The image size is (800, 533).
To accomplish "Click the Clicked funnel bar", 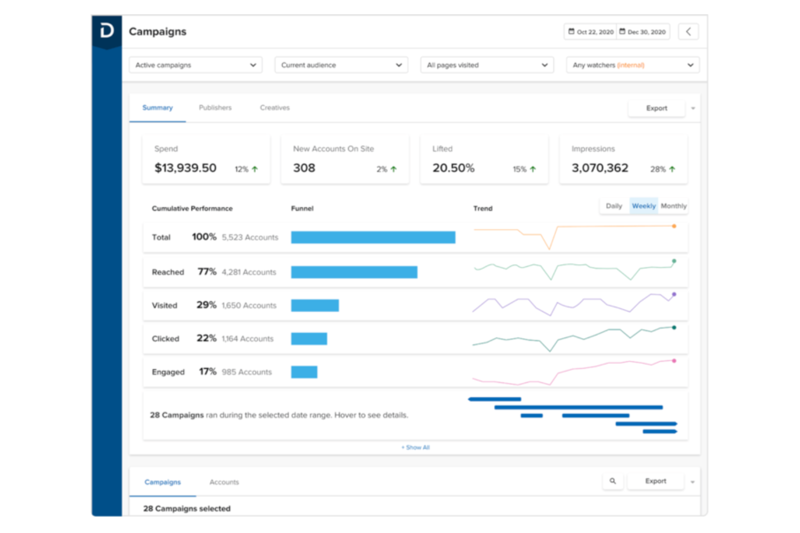I will pos(309,339).
